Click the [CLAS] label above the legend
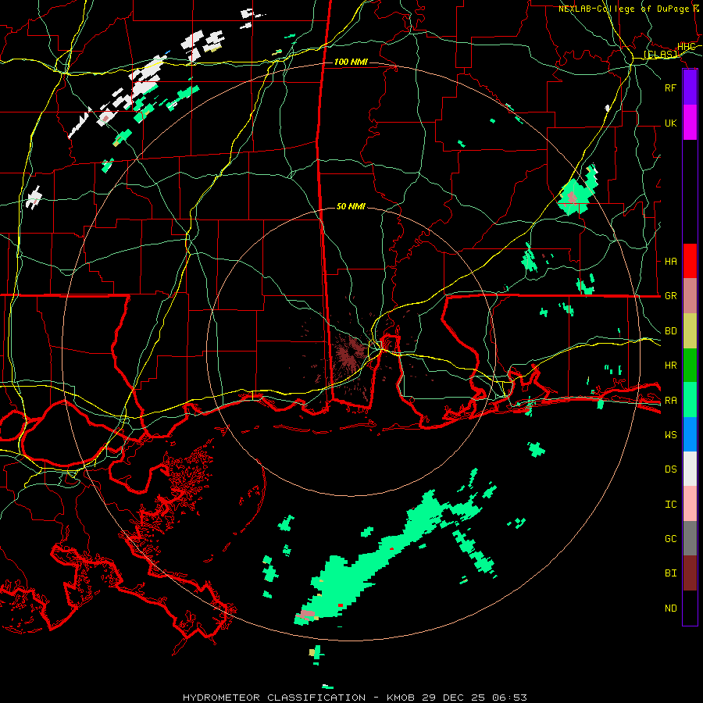The image size is (703, 703). pyautogui.click(x=660, y=55)
